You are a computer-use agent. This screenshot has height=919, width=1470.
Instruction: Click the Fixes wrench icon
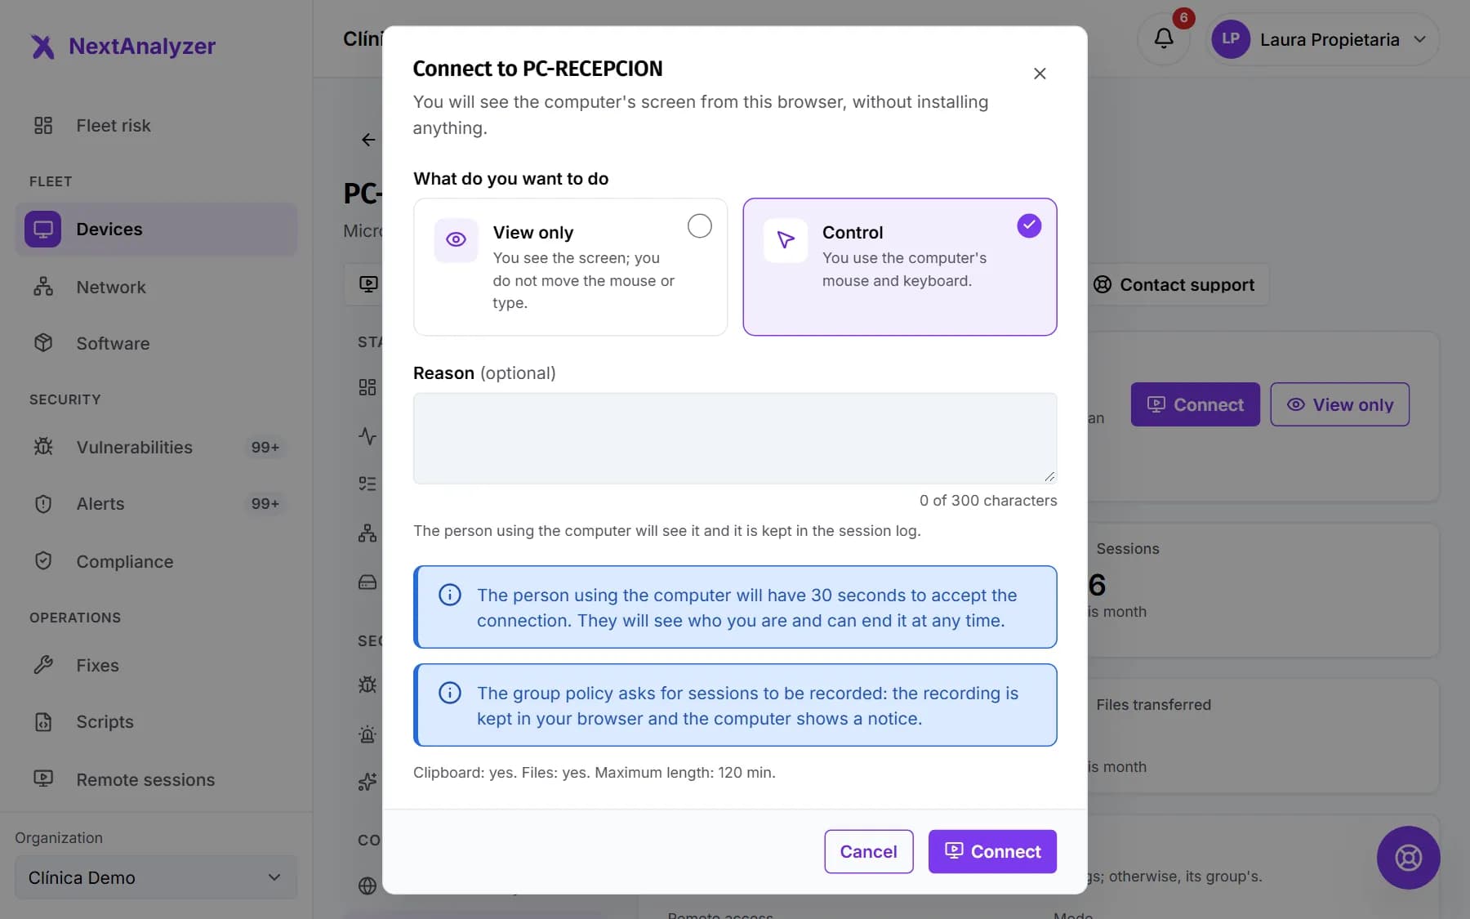coord(43,665)
